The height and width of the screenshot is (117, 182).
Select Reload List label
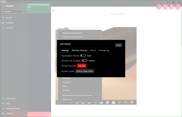coord(11,98)
